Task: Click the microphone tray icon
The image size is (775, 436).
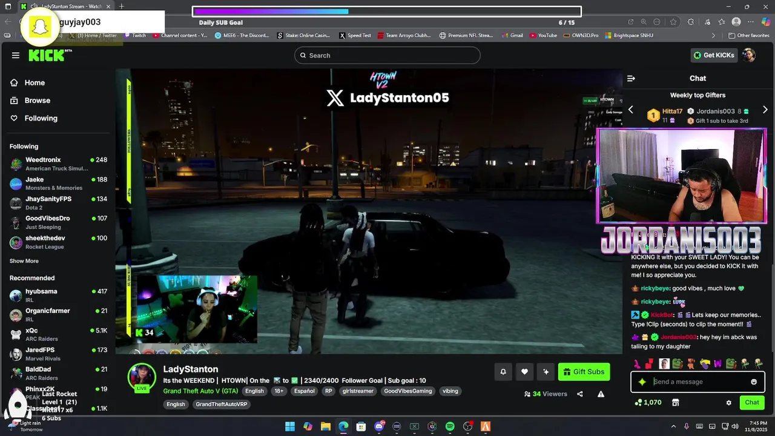Action: [x=686, y=426]
